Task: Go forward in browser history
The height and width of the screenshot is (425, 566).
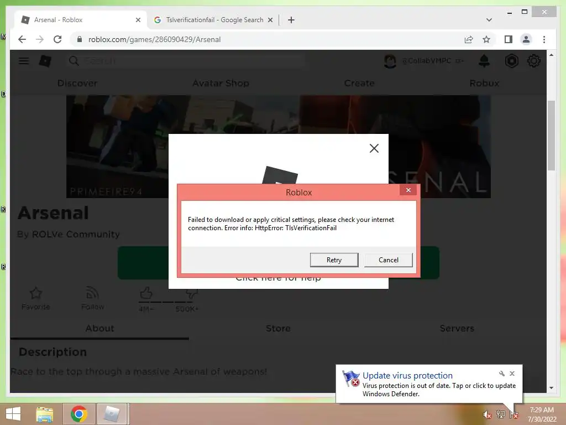Action: [x=40, y=39]
